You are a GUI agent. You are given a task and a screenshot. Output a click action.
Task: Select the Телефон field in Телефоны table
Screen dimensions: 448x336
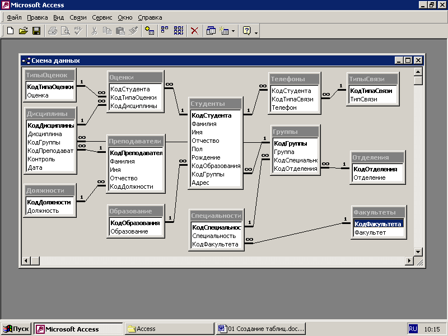295,108
